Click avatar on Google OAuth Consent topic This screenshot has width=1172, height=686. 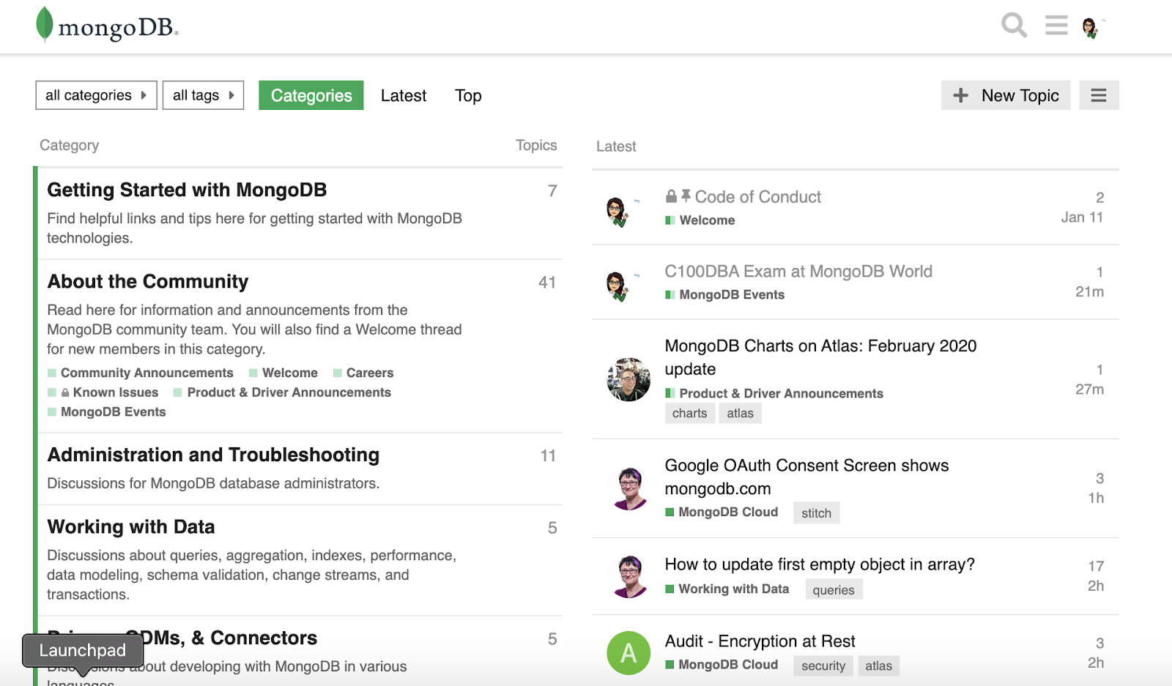coord(629,488)
